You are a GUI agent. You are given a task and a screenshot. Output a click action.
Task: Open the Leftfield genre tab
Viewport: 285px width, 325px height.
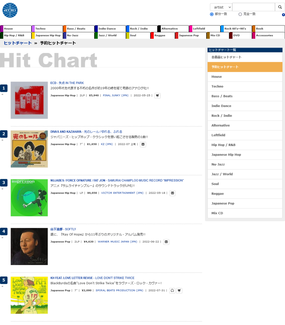click(205, 28)
